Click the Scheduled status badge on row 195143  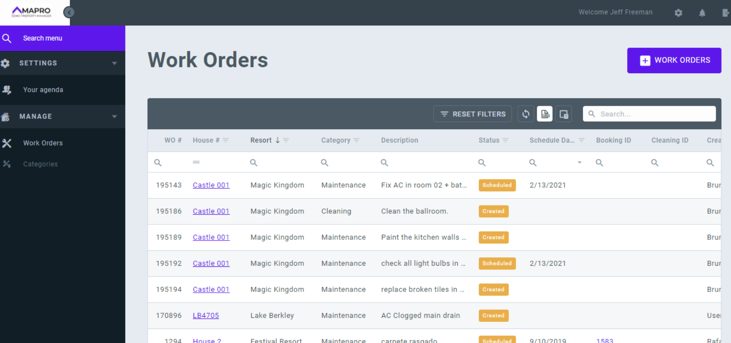click(x=497, y=185)
